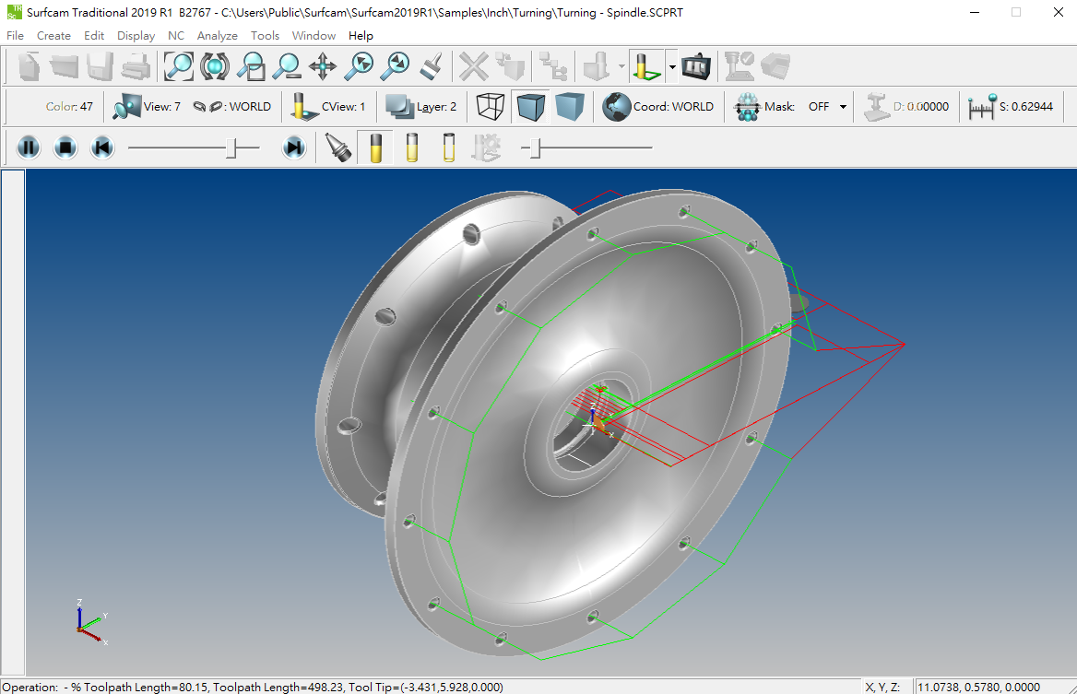The image size is (1077, 694).
Task: Click the Layer: 2 button
Action: pyautogui.click(x=421, y=107)
